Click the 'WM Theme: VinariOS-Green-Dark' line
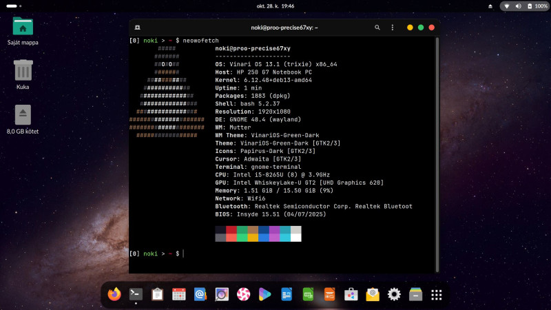 click(x=267, y=135)
